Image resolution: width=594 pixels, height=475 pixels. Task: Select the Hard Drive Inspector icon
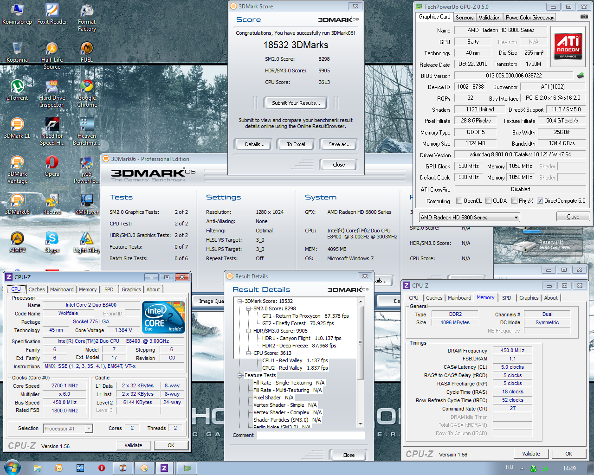(52, 94)
